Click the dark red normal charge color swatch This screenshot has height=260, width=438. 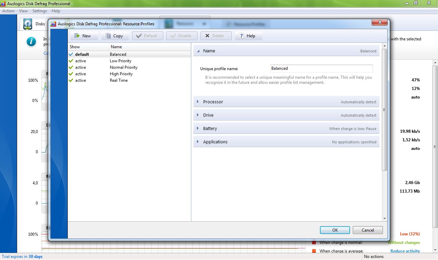[x=314, y=243]
